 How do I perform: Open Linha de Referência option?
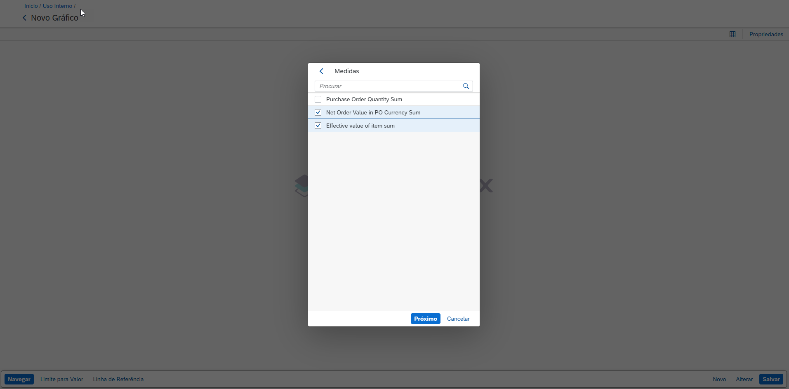118,379
